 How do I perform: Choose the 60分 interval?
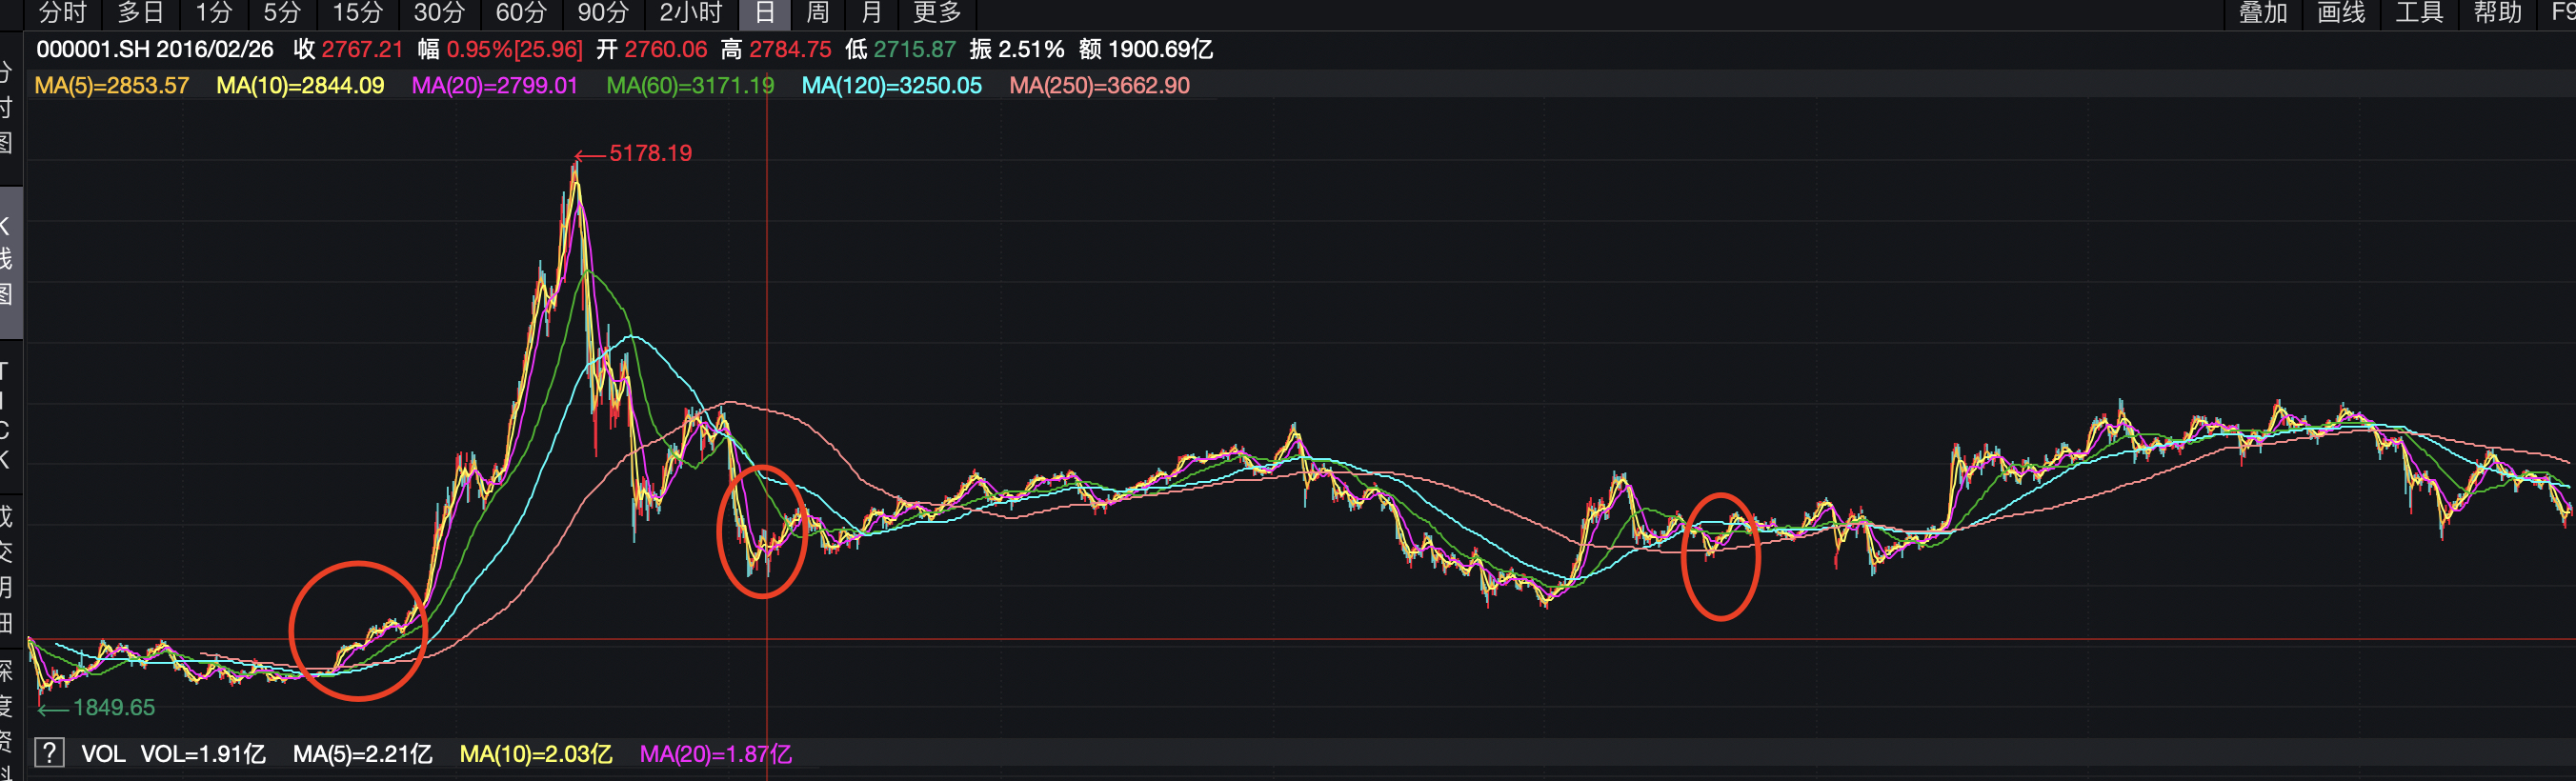click(521, 13)
